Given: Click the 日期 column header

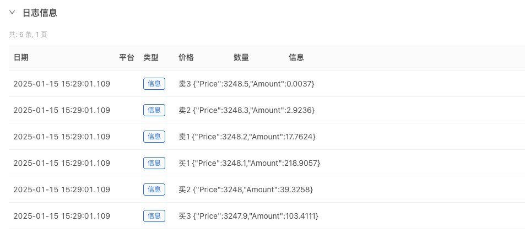Looking at the screenshot, I should click(x=21, y=57).
